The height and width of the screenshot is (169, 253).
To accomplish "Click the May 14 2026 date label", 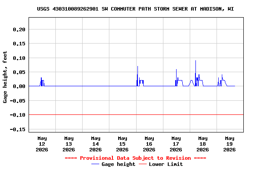I will point(95,144).
